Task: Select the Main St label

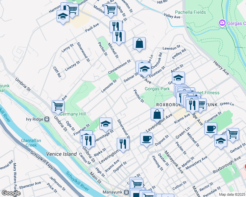Action: (x=95, y=178)
